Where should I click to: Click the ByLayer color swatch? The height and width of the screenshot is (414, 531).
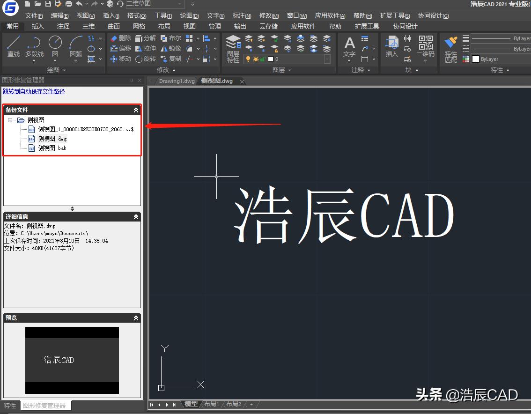[475, 59]
